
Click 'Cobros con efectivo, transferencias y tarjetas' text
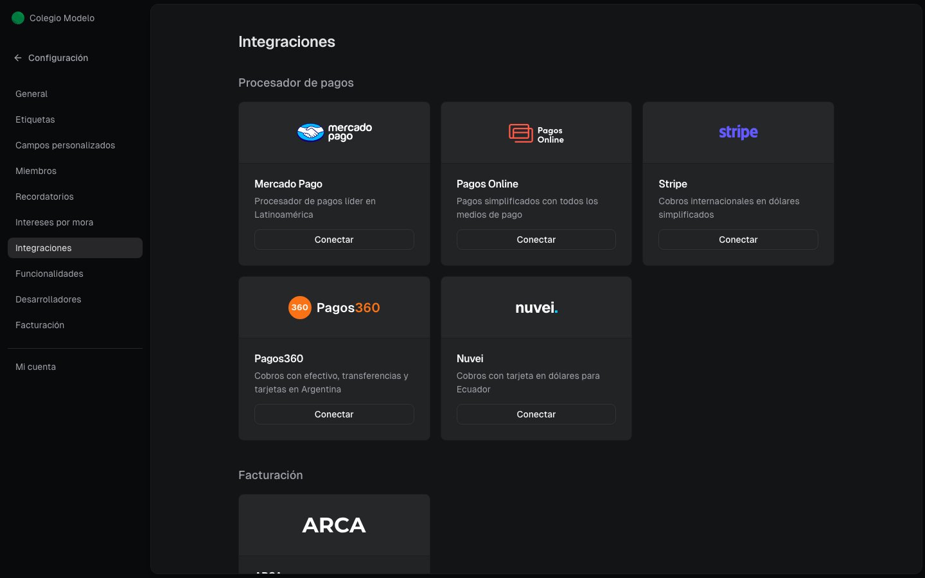pyautogui.click(x=331, y=383)
